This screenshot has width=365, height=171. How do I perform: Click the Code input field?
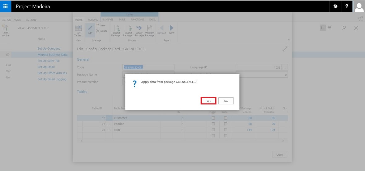[148, 67]
